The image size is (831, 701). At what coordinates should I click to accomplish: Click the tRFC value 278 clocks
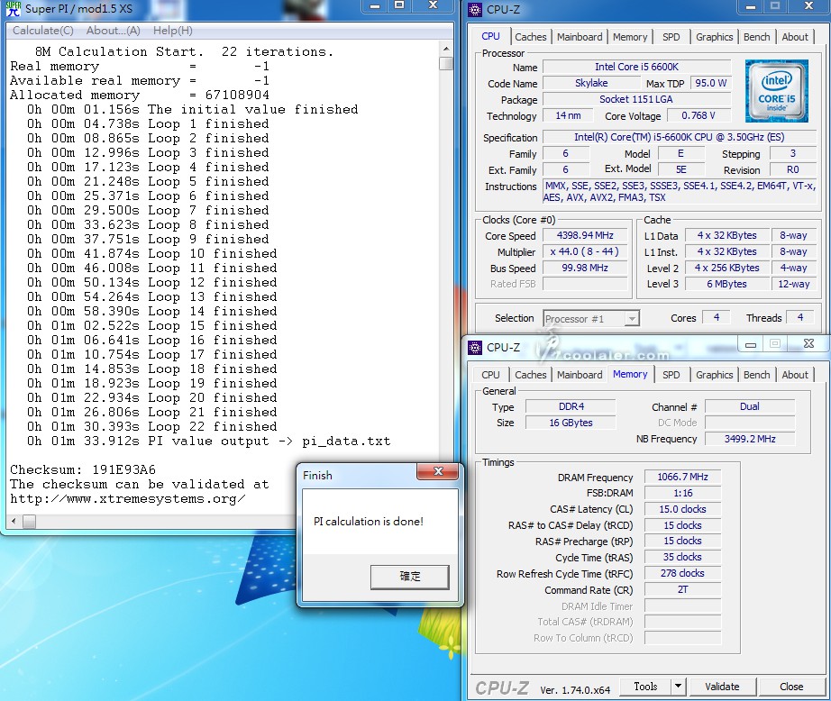(682, 573)
